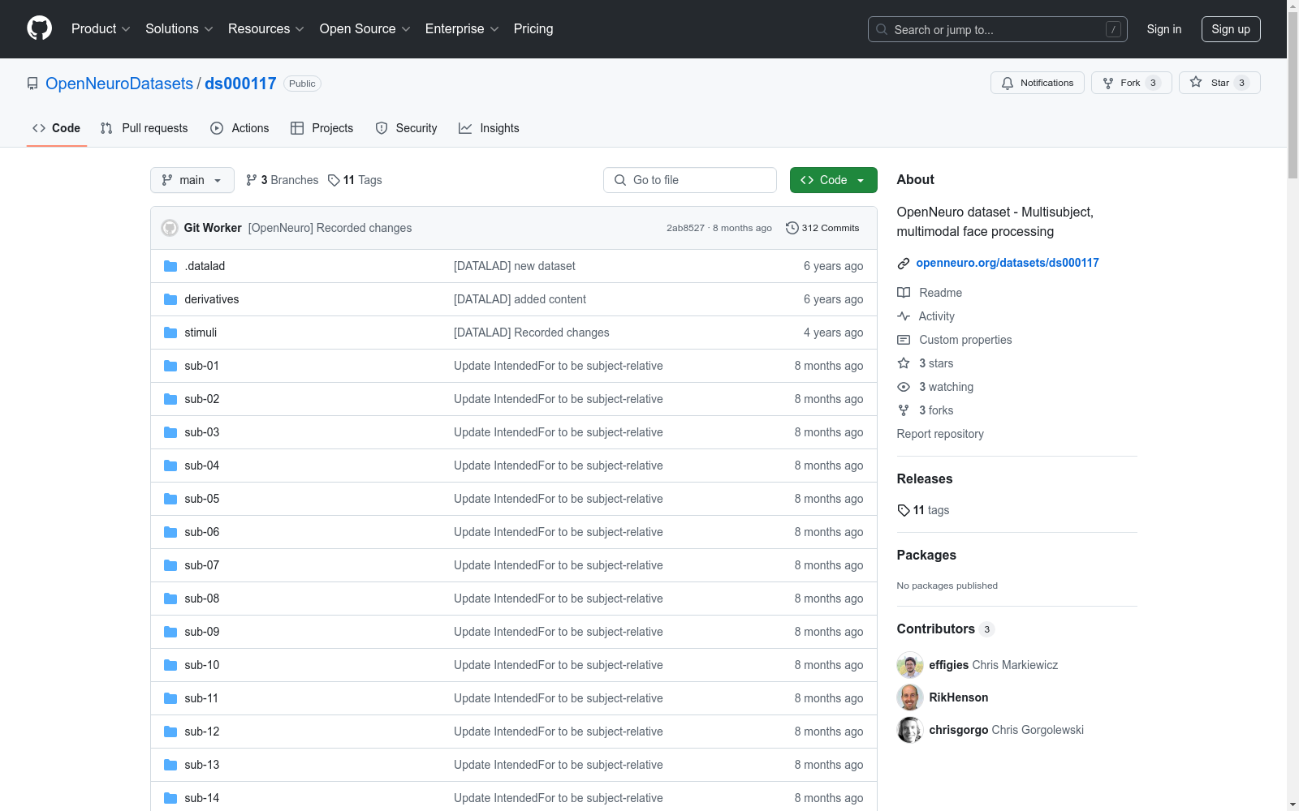Click the sub-01 folder icon
The height and width of the screenshot is (811, 1299).
click(x=170, y=366)
